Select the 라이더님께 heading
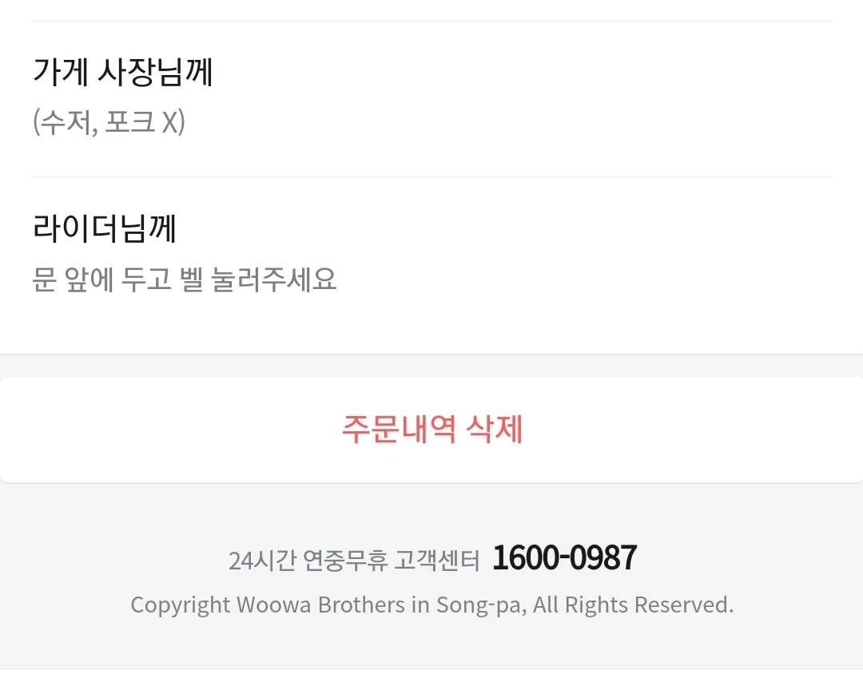Screen dimensions: 863x690 (x=105, y=228)
